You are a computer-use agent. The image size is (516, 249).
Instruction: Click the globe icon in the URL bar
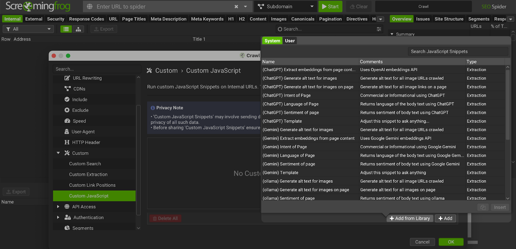click(90, 6)
